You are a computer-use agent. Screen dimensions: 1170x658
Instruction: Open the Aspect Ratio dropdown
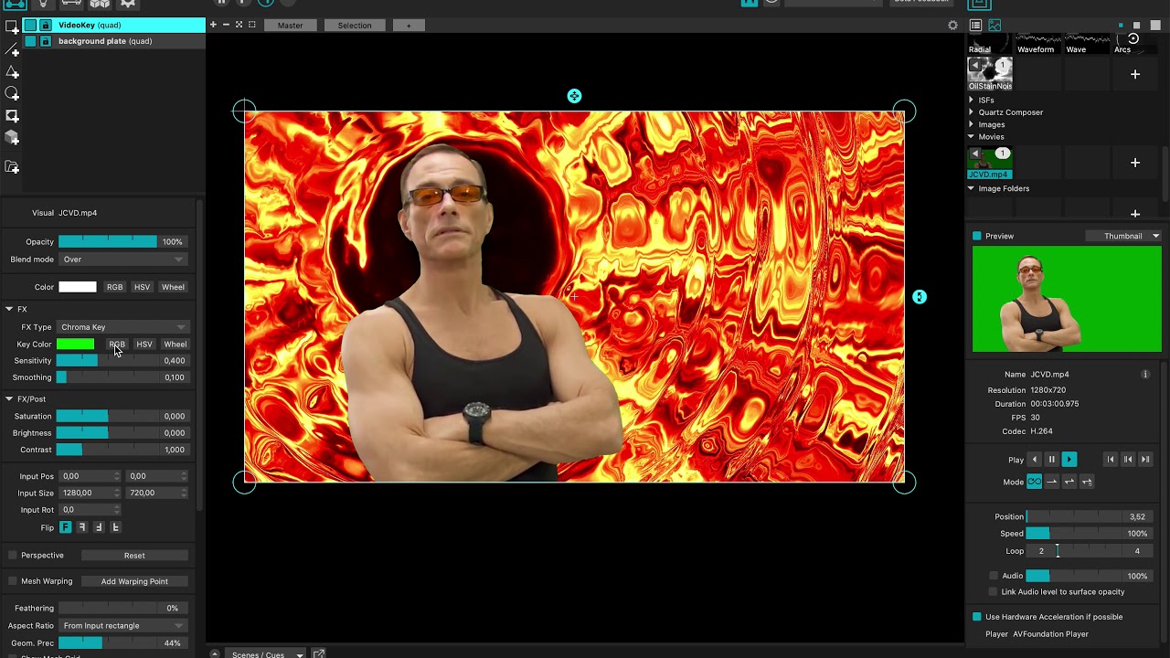pyautogui.click(x=122, y=626)
